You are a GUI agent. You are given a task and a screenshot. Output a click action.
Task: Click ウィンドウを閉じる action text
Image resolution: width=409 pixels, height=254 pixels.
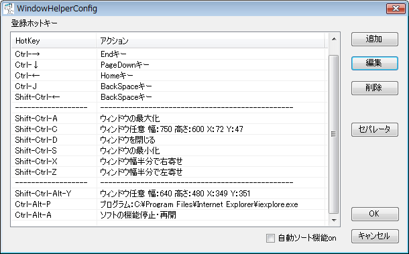127,140
